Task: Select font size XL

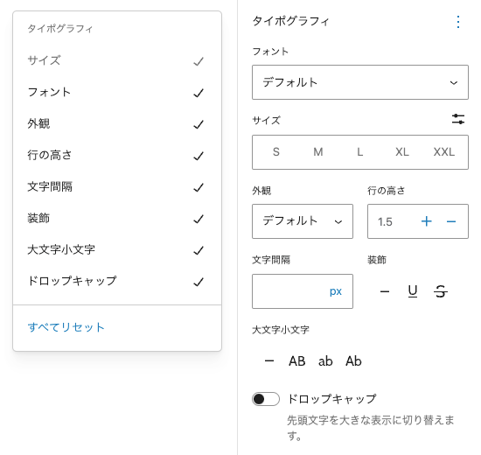Action: click(x=402, y=152)
